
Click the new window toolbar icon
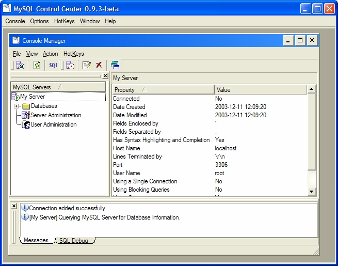coord(115,65)
